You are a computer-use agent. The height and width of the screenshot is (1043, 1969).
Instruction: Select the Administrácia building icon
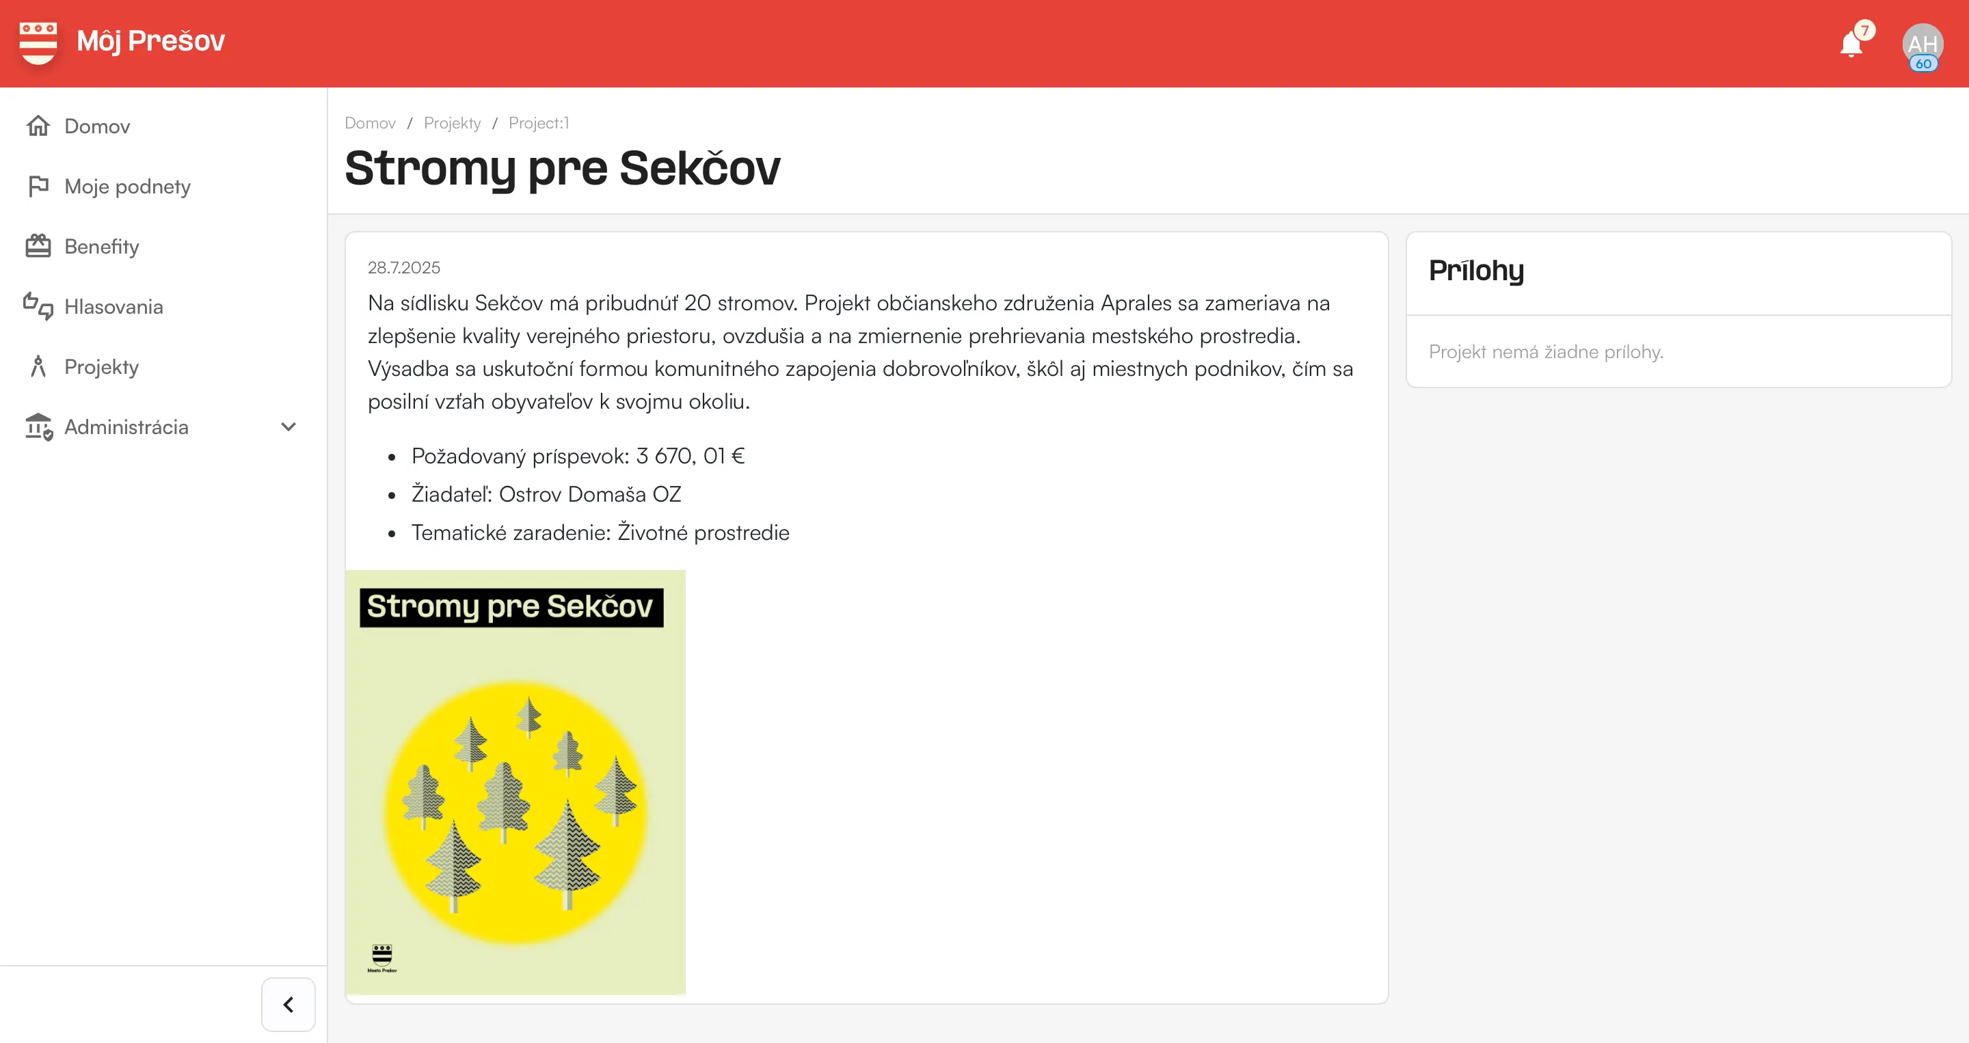click(x=38, y=427)
